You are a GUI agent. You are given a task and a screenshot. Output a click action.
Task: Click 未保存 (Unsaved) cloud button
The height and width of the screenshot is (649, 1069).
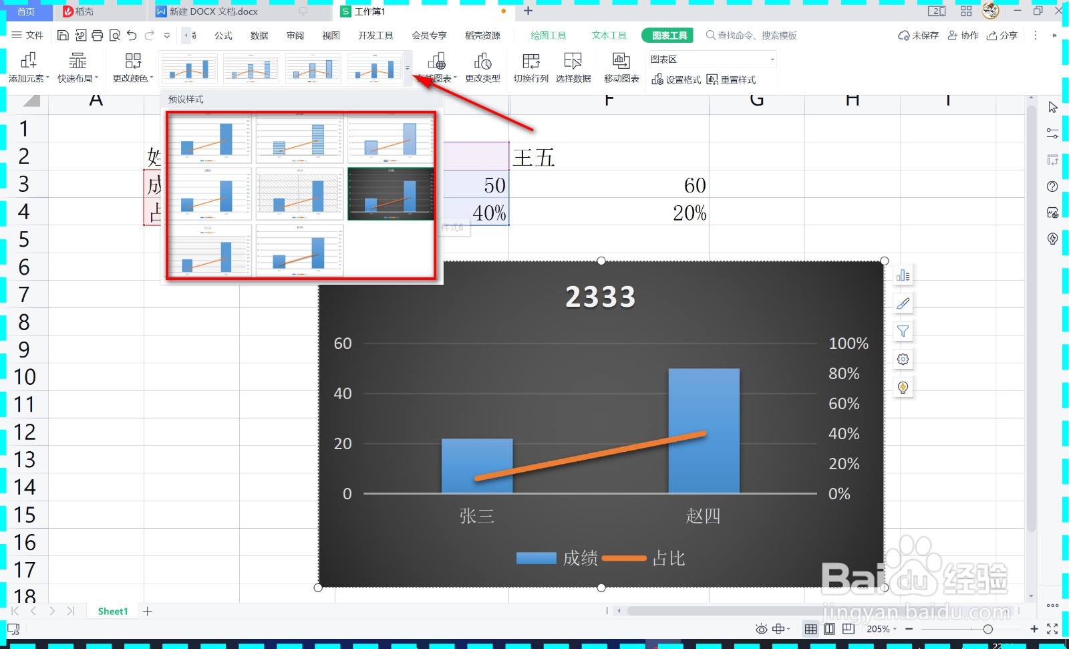pyautogui.click(x=918, y=35)
